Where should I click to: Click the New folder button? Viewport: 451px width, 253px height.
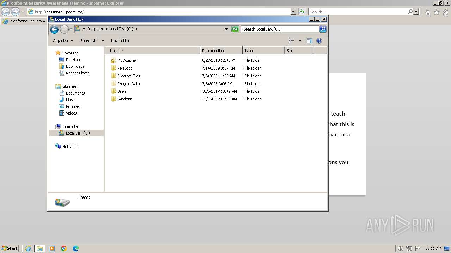(120, 41)
